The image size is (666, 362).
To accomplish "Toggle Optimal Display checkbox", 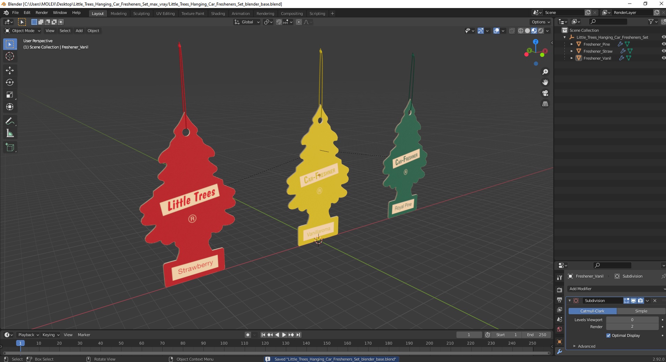I will coord(608,335).
